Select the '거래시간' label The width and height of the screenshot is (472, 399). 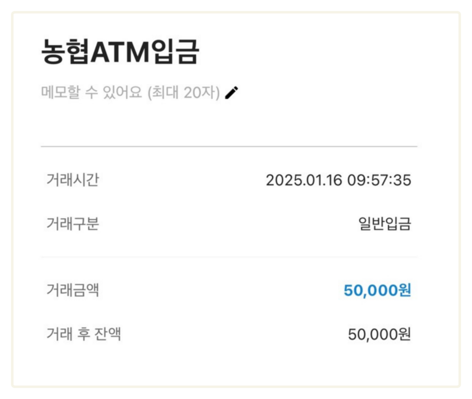72,180
